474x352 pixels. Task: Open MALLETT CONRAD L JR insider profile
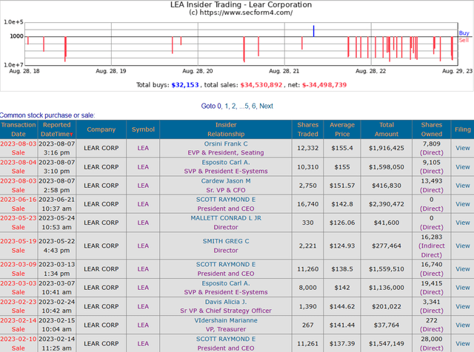coord(226,218)
